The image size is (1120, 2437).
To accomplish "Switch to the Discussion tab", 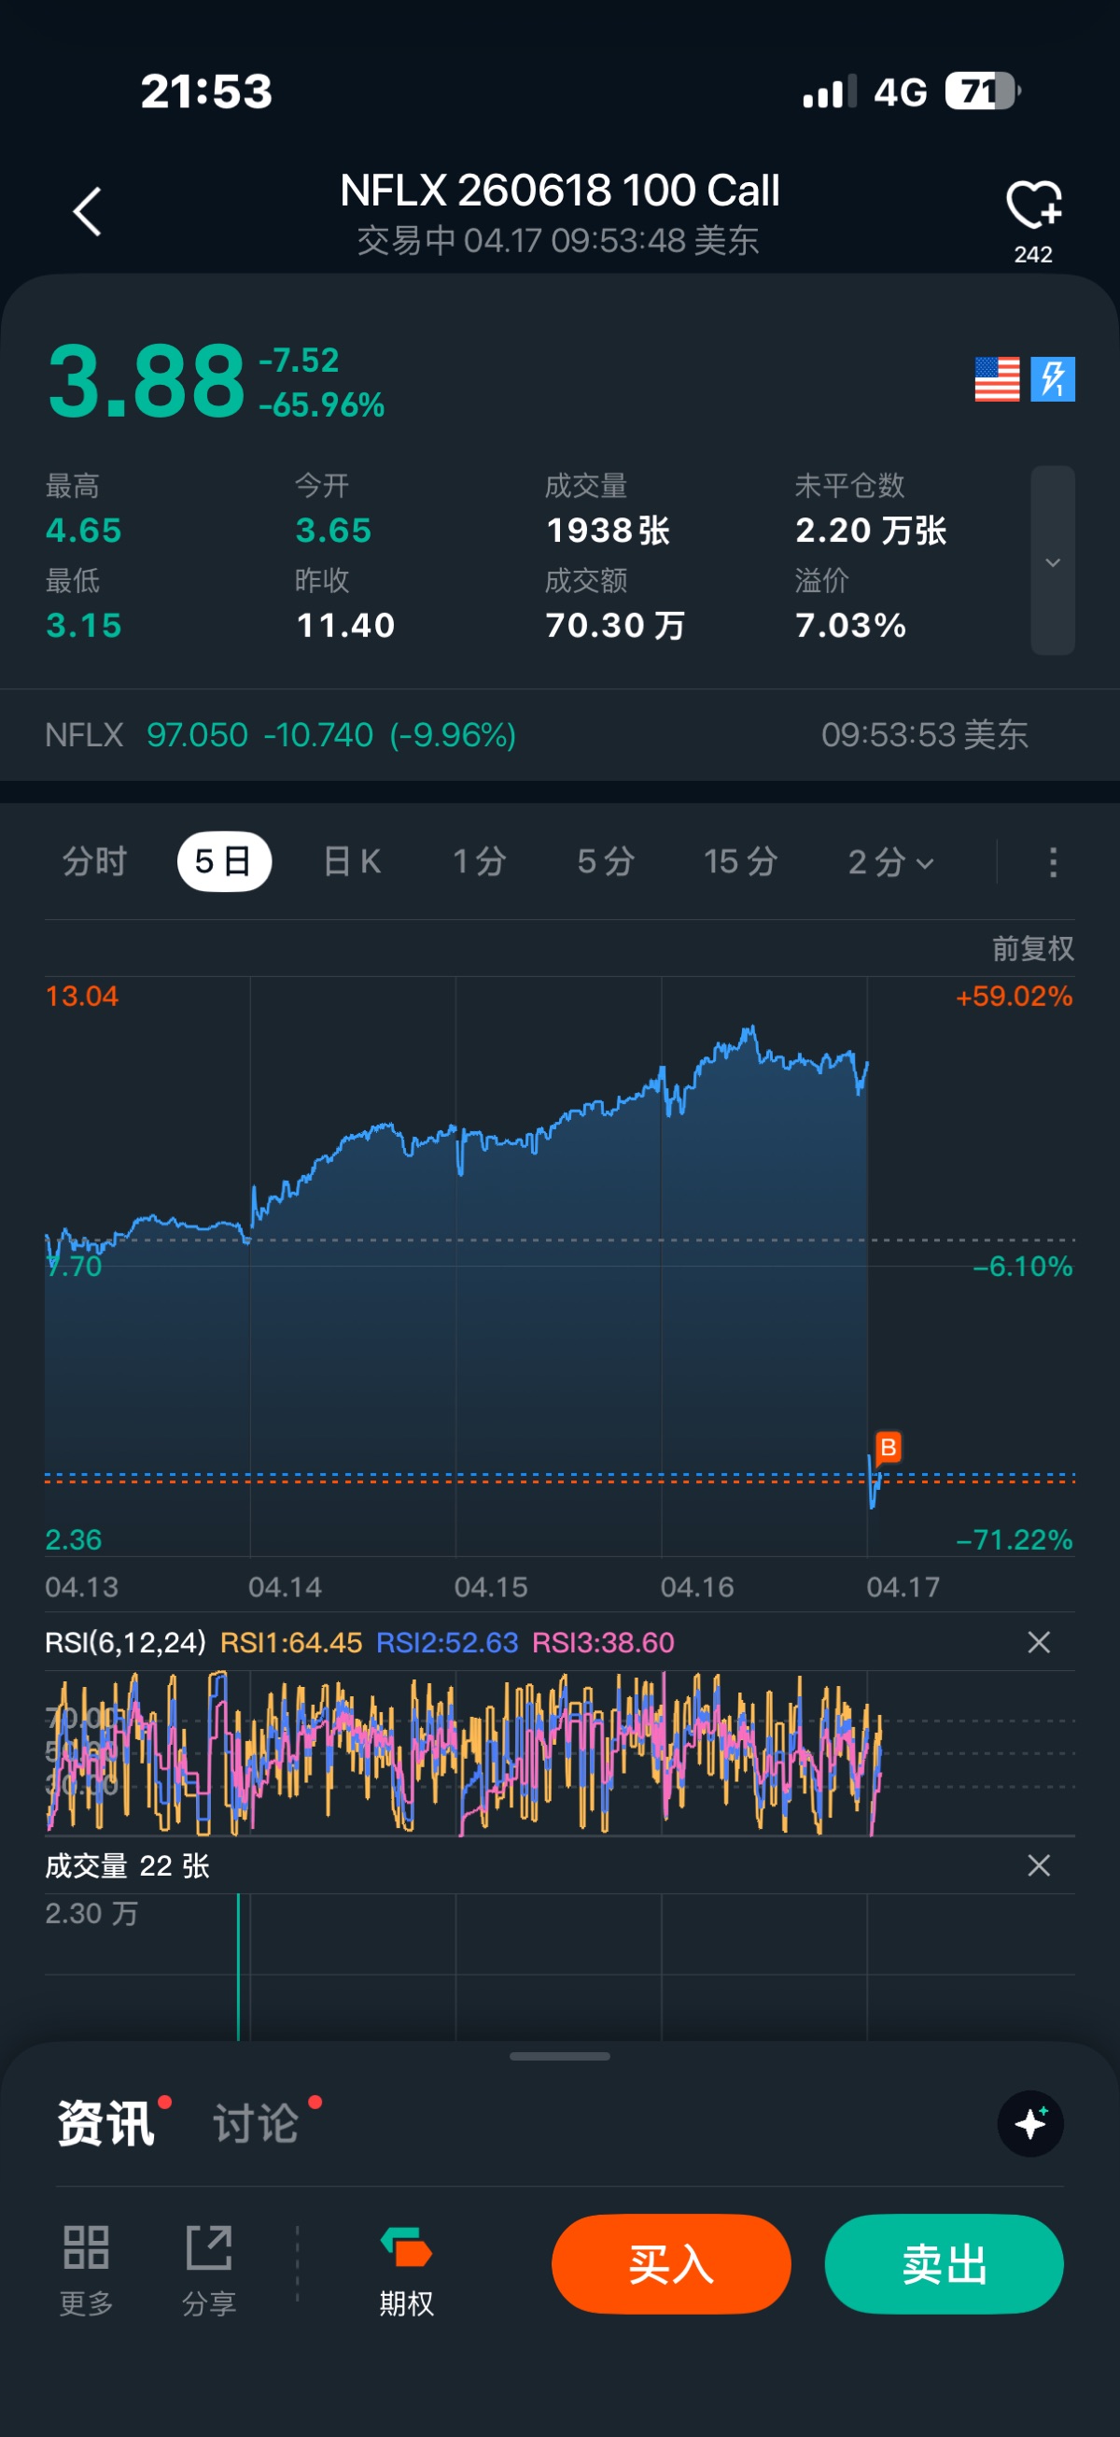I will click(256, 2124).
